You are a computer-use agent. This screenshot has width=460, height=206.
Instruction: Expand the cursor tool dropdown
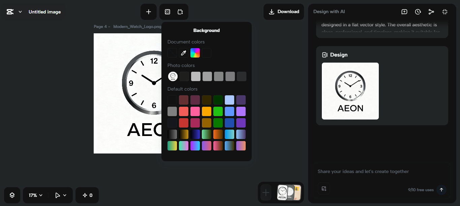coord(60,195)
